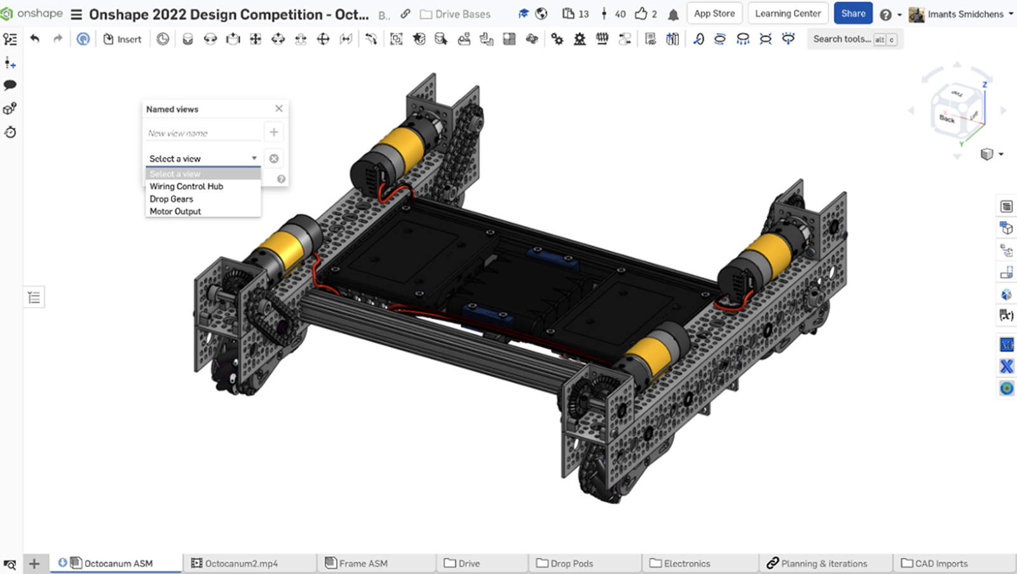The image size is (1017, 574).
Task: Open the Bill of Materials panel icon
Action: pyautogui.click(x=1006, y=206)
